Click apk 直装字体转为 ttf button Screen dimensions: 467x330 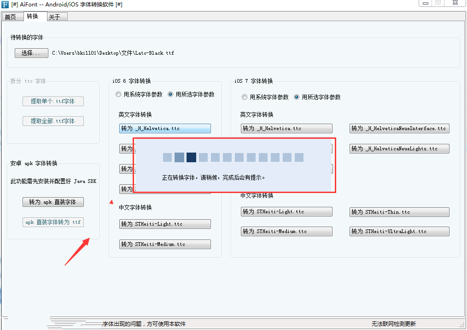tap(53, 222)
